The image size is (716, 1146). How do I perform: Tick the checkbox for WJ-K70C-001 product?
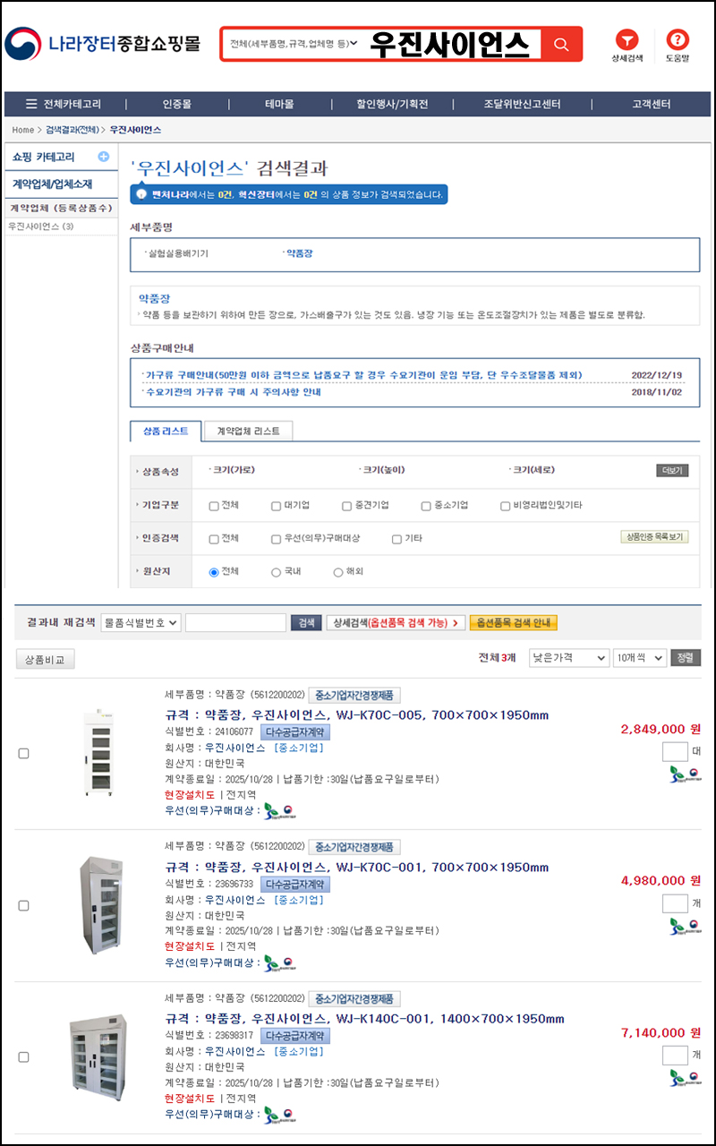[x=24, y=905]
